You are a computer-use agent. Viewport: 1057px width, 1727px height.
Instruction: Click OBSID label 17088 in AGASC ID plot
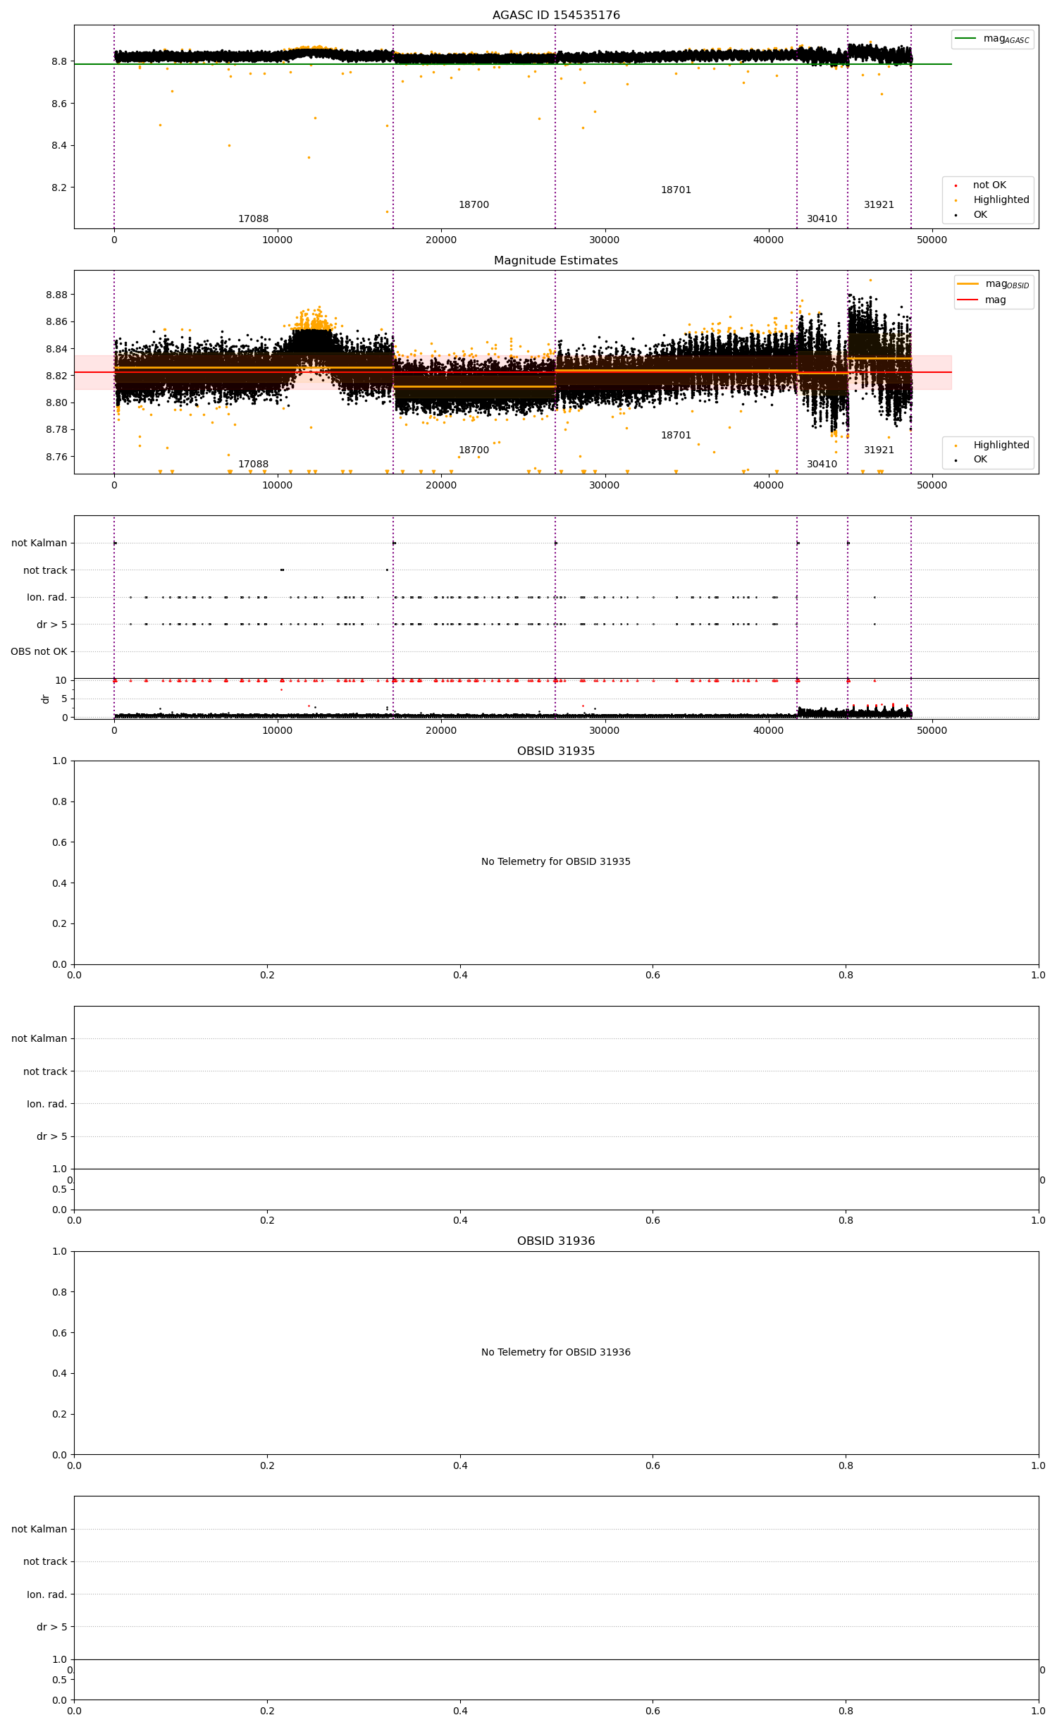(253, 219)
